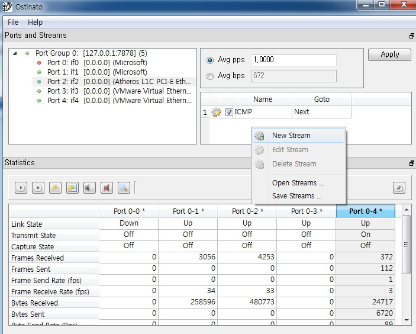Select Port 4: if4 VMware Virtual Ethernet

click(119, 101)
